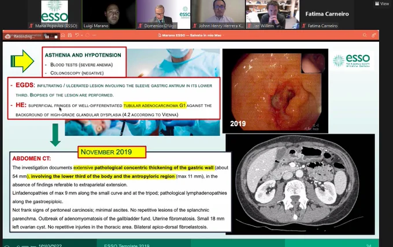Click the 'Bilateral apico-dorsal fibroelastosis' sentence
Viewport: 393px width, 247px height.
point(170,227)
